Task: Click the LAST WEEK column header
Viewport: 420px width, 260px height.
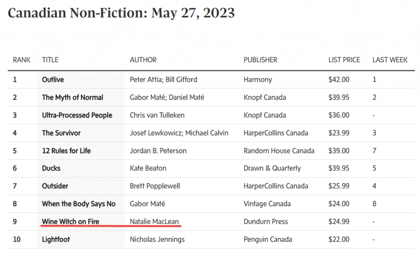Action: tap(390, 60)
